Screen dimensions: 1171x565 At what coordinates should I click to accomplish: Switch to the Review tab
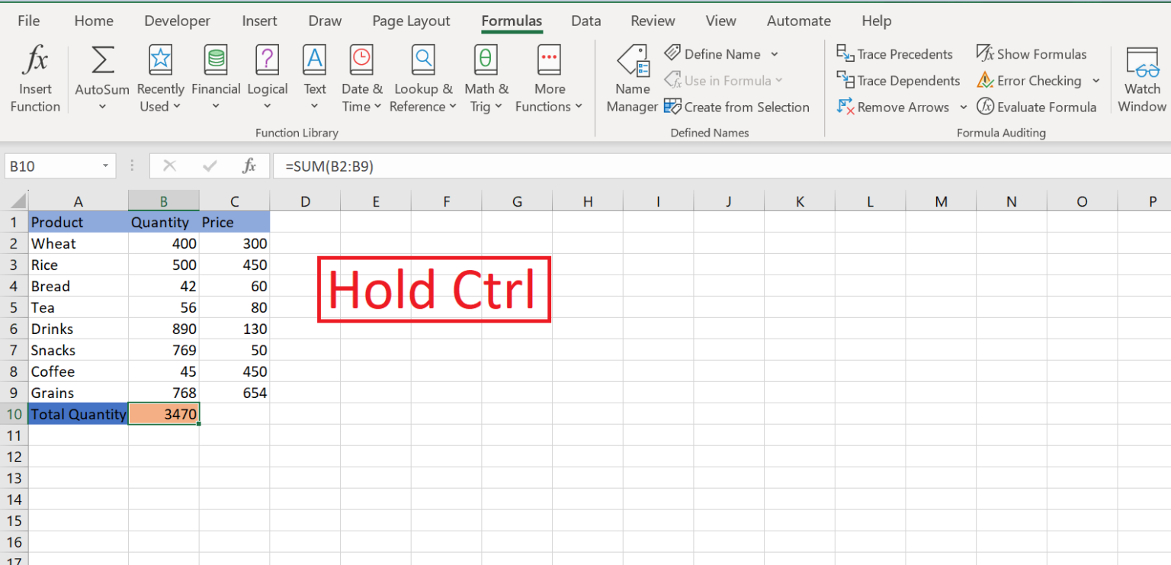click(653, 21)
